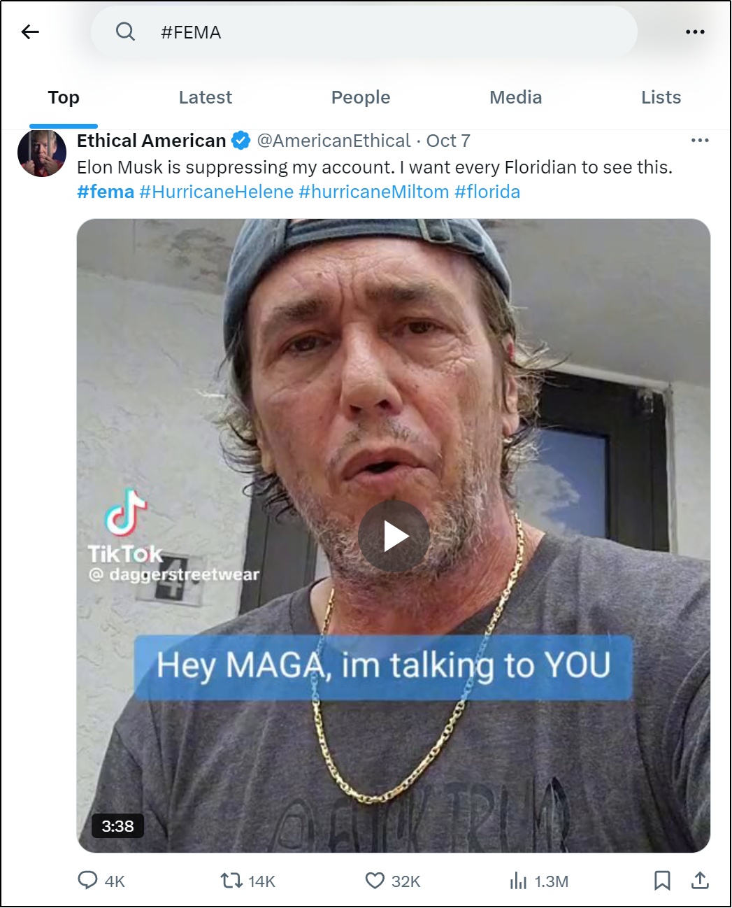
Task: Like the post with heart icon
Action: (375, 880)
